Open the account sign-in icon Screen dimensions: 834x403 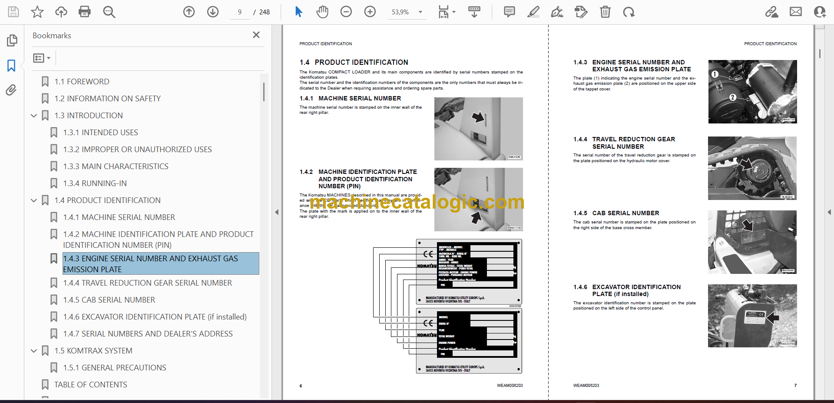click(820, 12)
